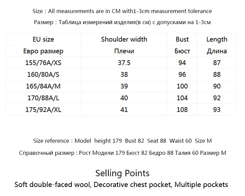Click the 'Shoulder width' column header
245x196 pixels.
click(x=124, y=39)
